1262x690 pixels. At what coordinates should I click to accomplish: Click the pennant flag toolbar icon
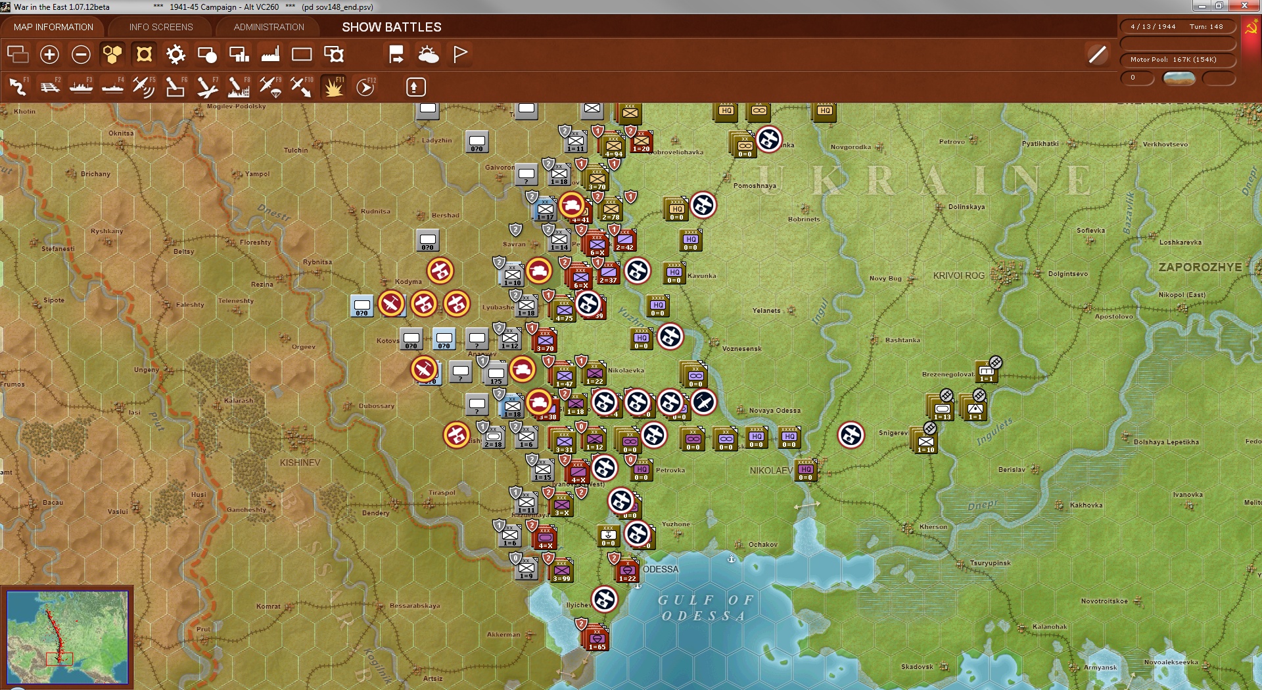click(x=460, y=55)
